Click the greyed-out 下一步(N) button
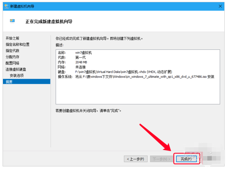Viewport: 228px width, 169px height. tap(162, 159)
